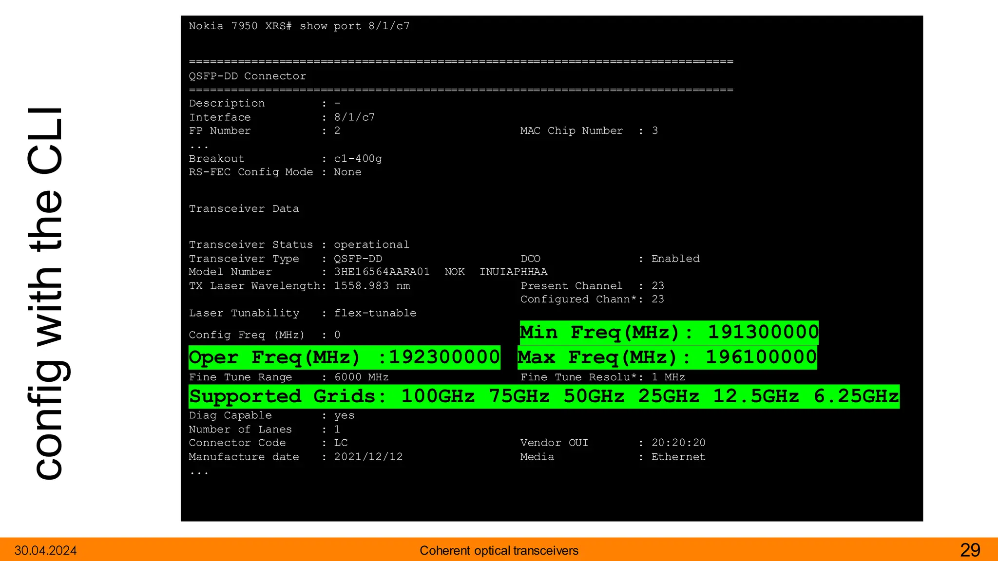998x561 pixels.
Task: Click the Transceiver Status 'operational' value
Action: tap(371, 245)
